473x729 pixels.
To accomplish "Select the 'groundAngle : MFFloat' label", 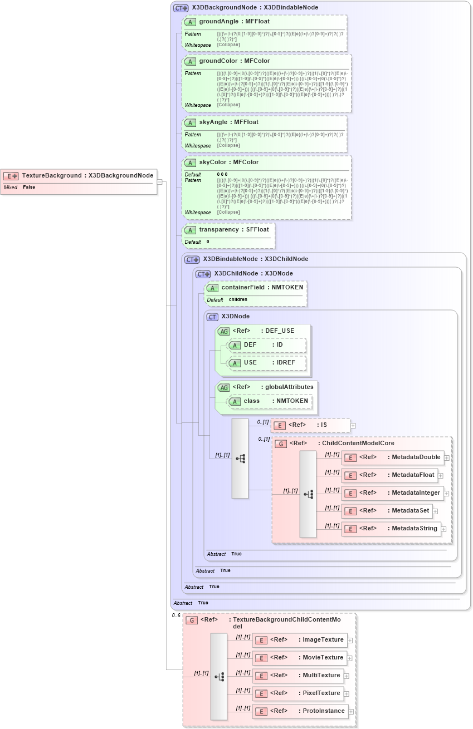I will click(x=235, y=22).
